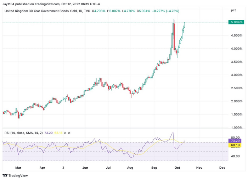Click the chart title 'United Kingdom 30 Year Government Bonds Yield'

[x=41, y=11]
